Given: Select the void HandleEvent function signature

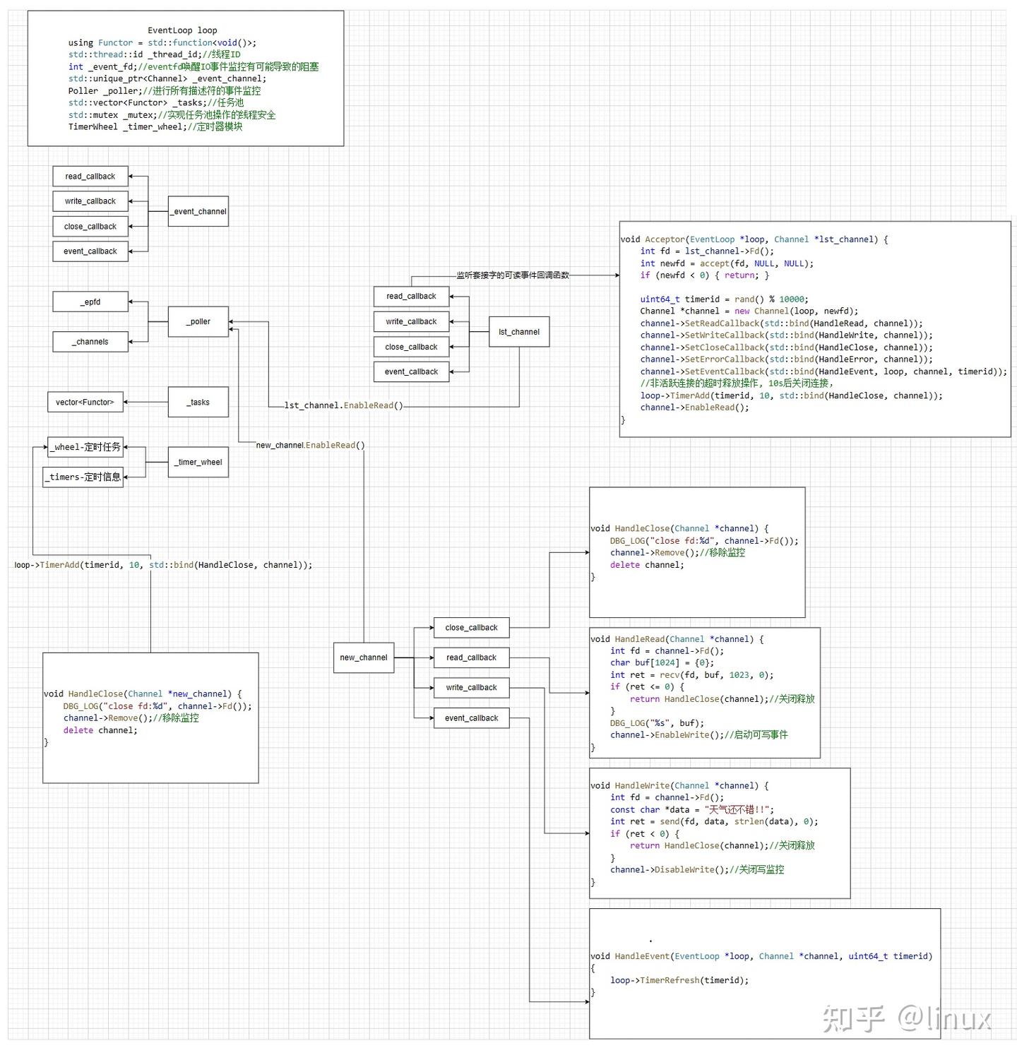Looking at the screenshot, I should 761,956.
